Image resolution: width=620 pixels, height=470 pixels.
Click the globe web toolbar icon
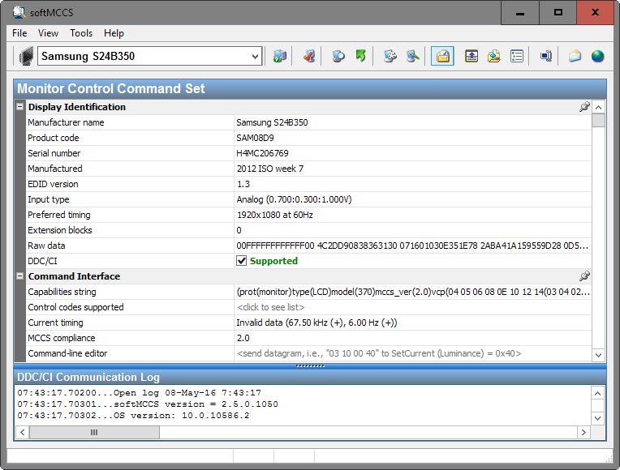(x=598, y=56)
